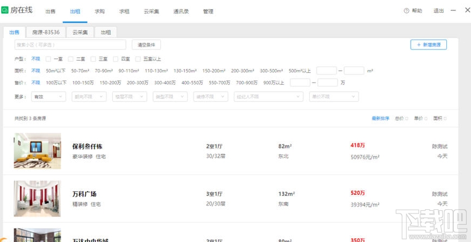Viewport: 471px width, 242px height.
Task: Click the minimum price input box
Action: 300,83
